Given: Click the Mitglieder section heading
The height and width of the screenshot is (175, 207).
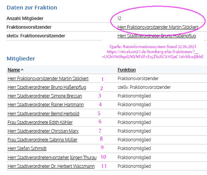Looking at the screenshot, I should point(21,58).
